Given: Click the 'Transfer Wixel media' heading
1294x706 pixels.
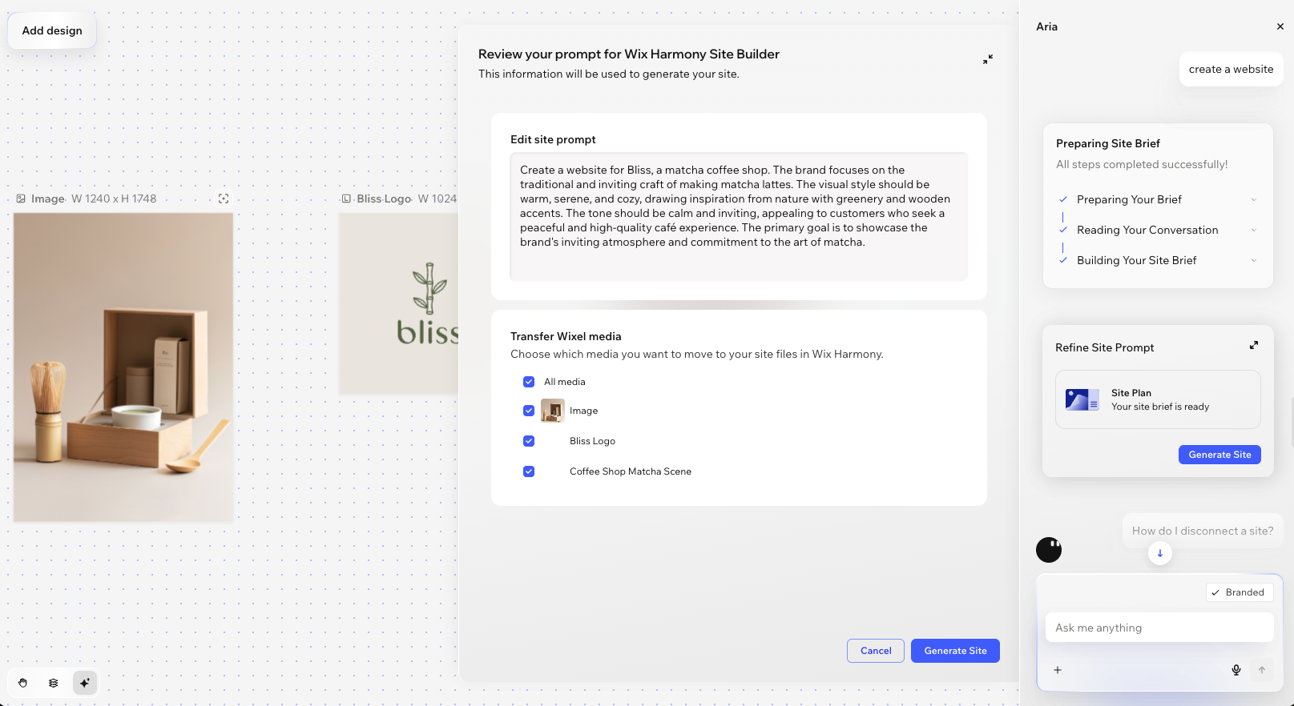Looking at the screenshot, I should (x=566, y=336).
